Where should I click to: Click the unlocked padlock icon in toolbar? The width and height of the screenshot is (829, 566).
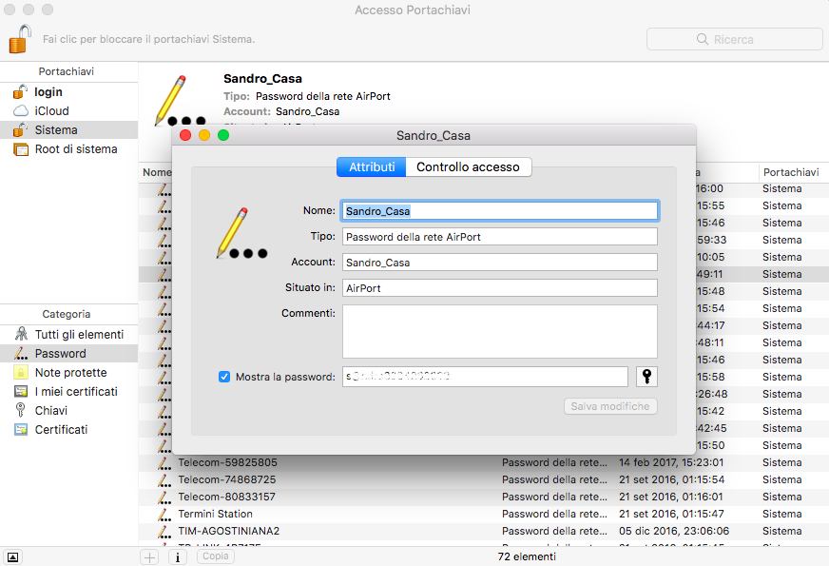click(x=20, y=39)
